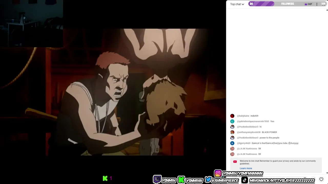Click the chat scrollbar up arrow
The width and height of the screenshot is (328, 184).
[327, 10]
